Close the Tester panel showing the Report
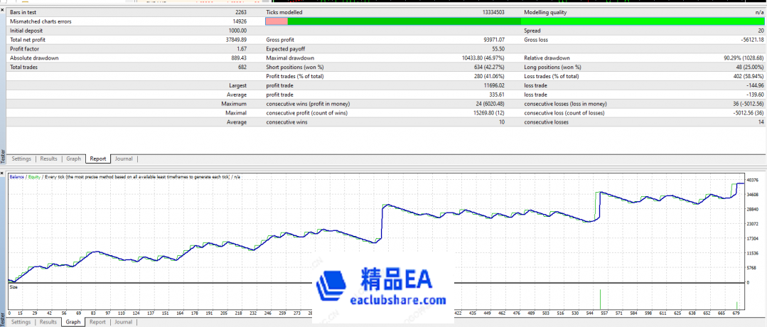The width and height of the screenshot is (767, 327). [x=2, y=9]
